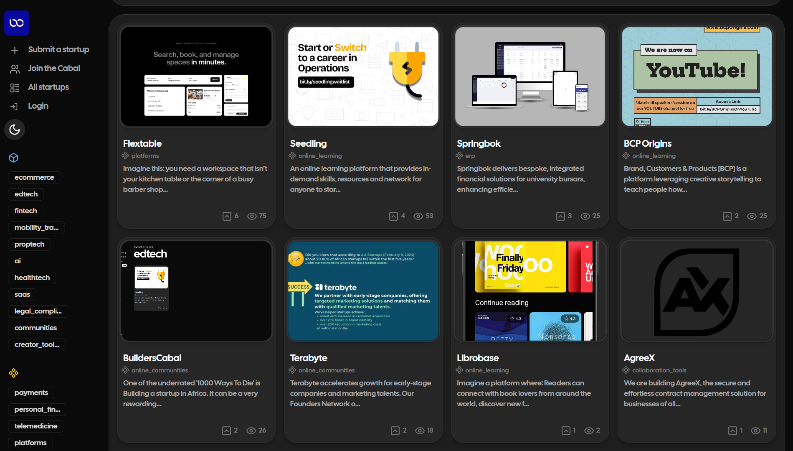Viewport: 793px width, 451px height.
Task: Click the views eye icon on Seedling
Action: pyautogui.click(x=418, y=216)
